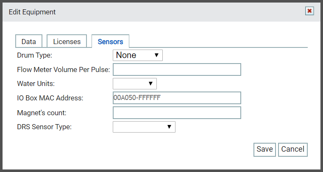Save the equipment changes
This screenshot has height=172, width=323.
pyautogui.click(x=265, y=150)
